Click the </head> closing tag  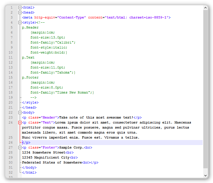pyautogui.click(x=29, y=108)
